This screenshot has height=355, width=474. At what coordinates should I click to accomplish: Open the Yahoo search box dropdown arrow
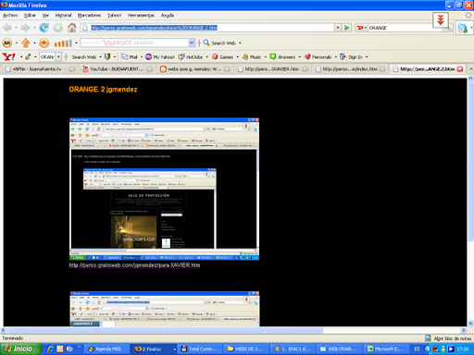pos(192,43)
